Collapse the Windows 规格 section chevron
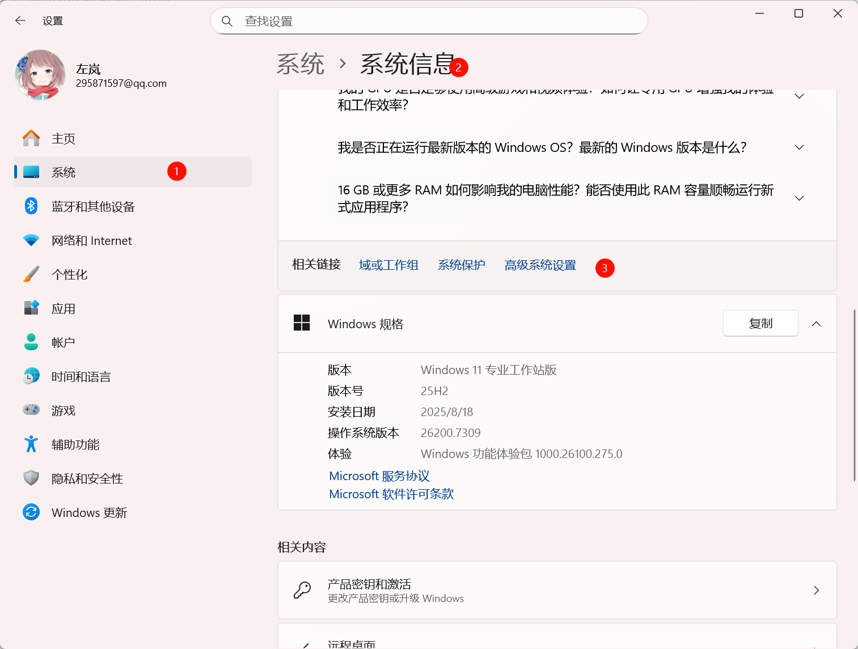858x649 pixels. point(816,324)
